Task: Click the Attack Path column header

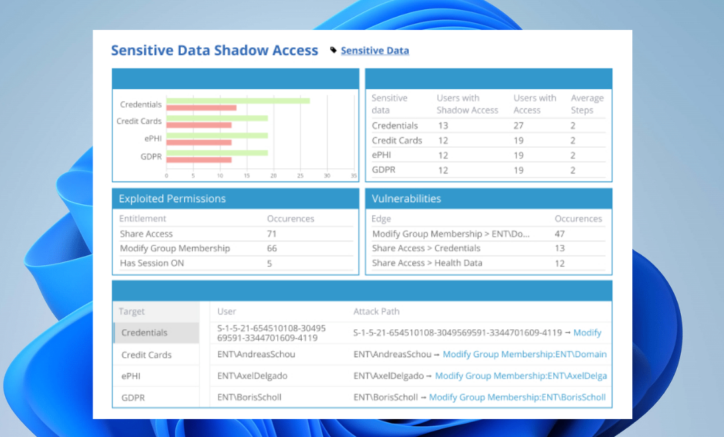Action: (x=376, y=311)
